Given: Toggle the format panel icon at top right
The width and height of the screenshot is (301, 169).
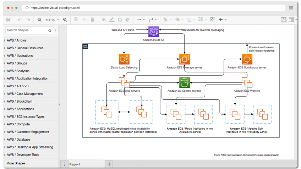Looking at the screenshot, I should point(291,20).
